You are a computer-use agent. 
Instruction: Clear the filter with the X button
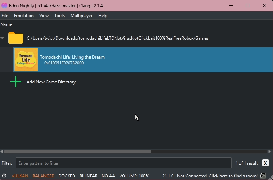point(265,163)
